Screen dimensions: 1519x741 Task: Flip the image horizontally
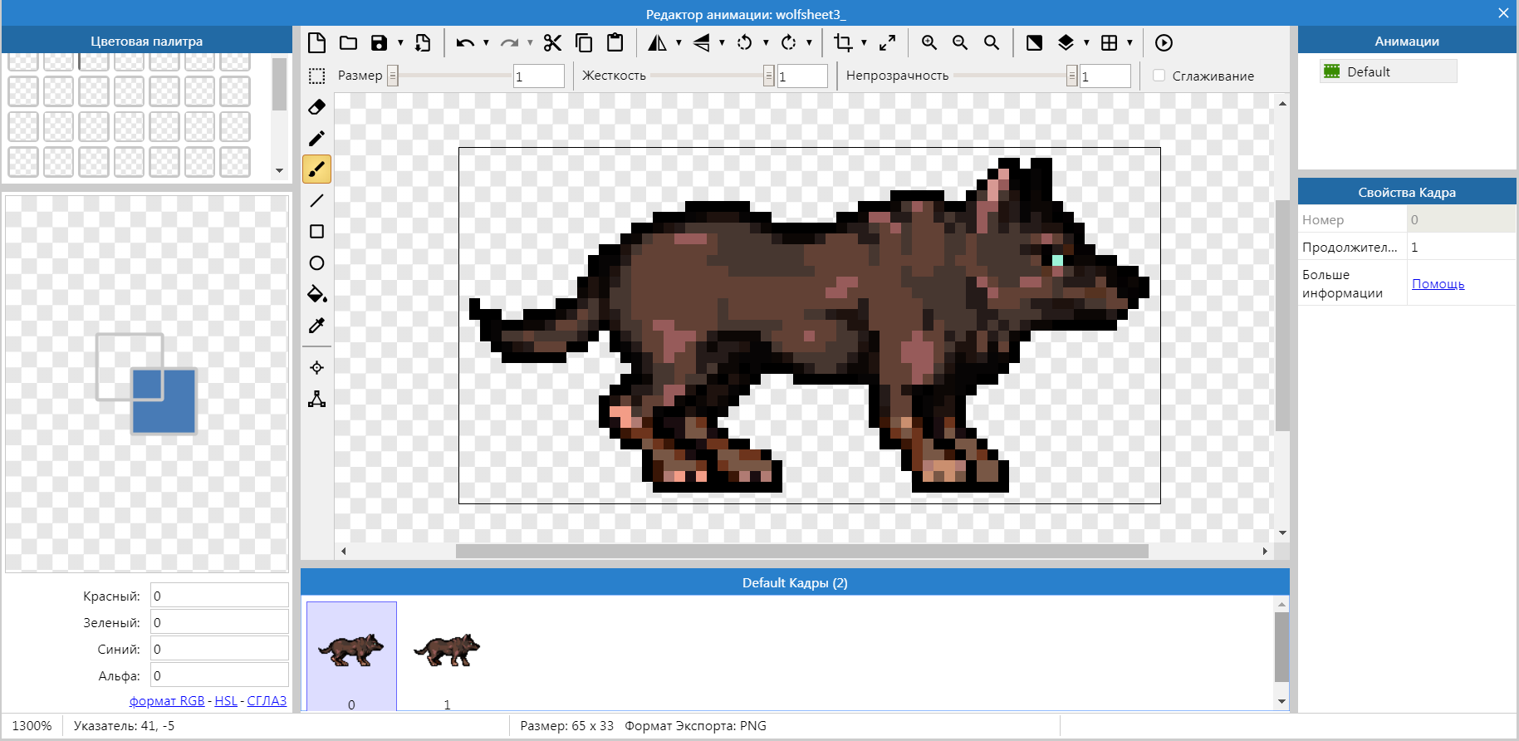point(658,43)
